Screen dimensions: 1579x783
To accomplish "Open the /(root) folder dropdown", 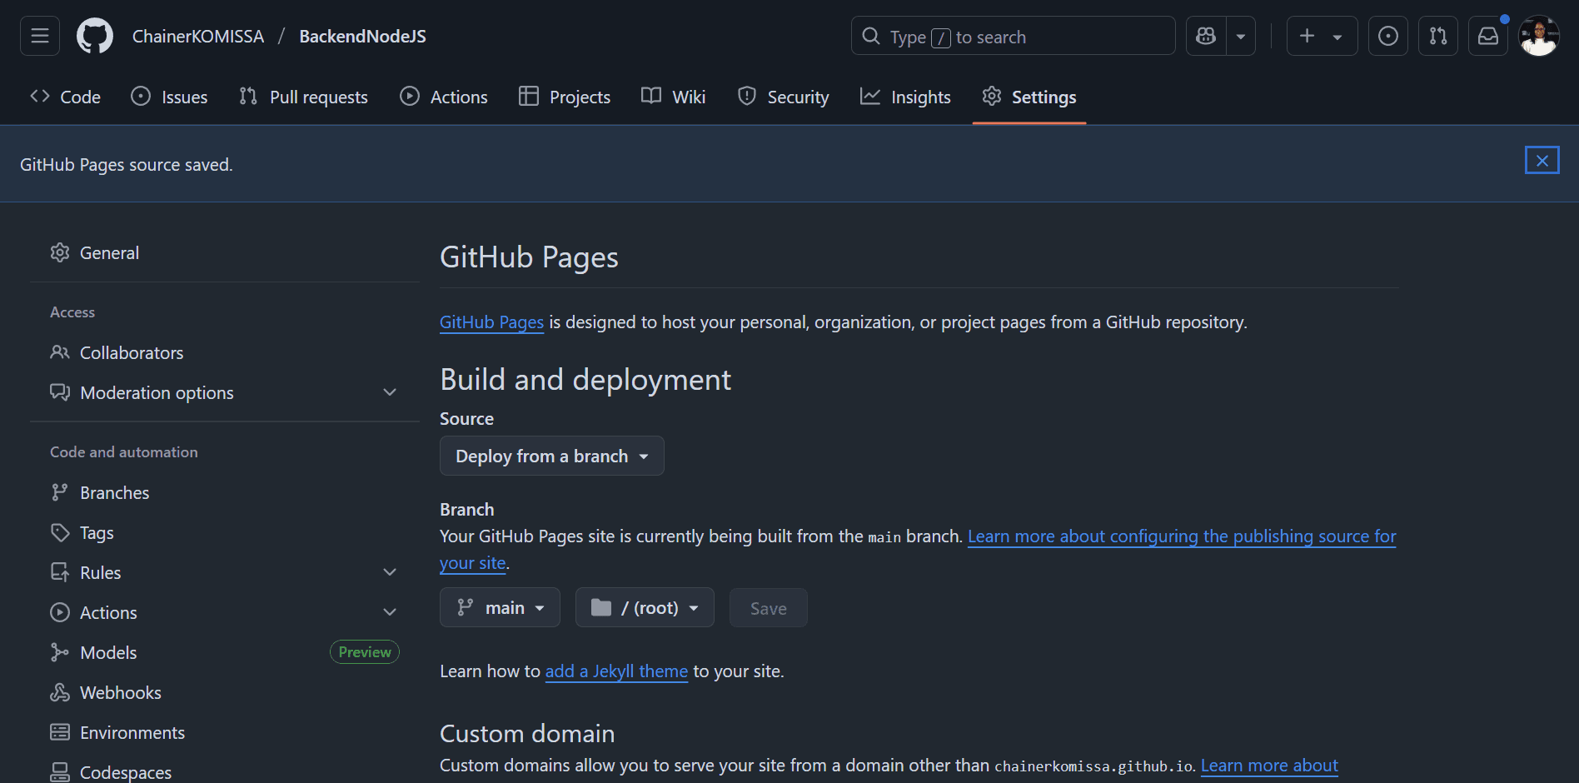I will coord(645,607).
